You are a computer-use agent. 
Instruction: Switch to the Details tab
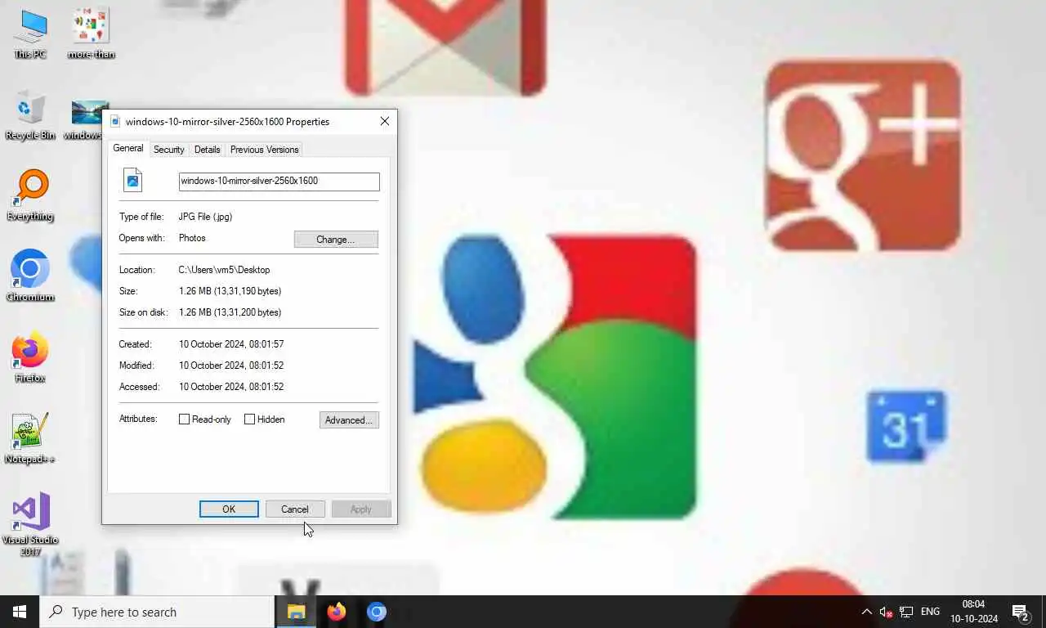207,150
